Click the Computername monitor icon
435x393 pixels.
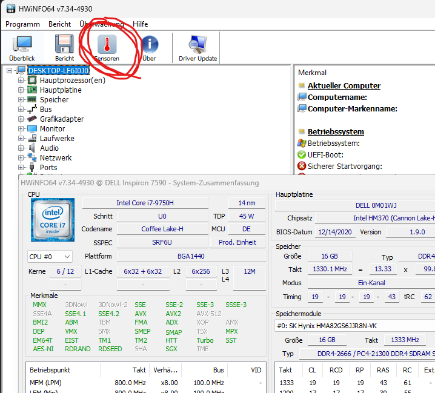pos(302,97)
